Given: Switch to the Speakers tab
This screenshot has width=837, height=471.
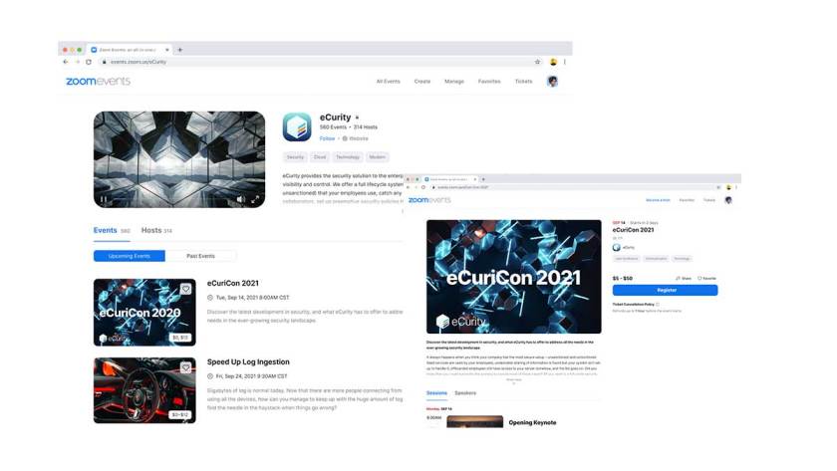Looking at the screenshot, I should click(x=465, y=393).
